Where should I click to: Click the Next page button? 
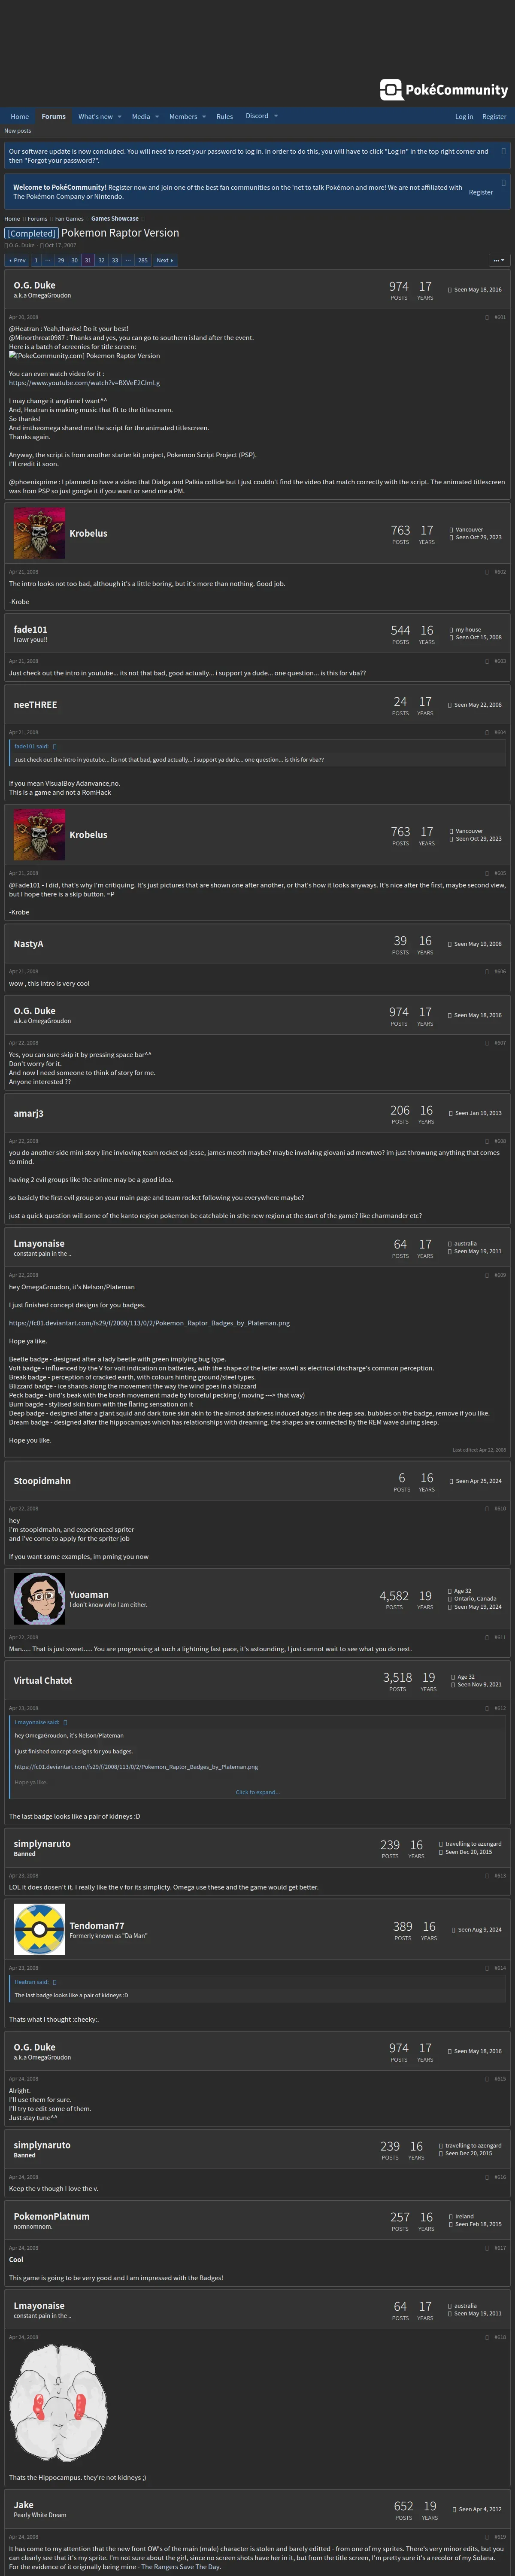(165, 260)
